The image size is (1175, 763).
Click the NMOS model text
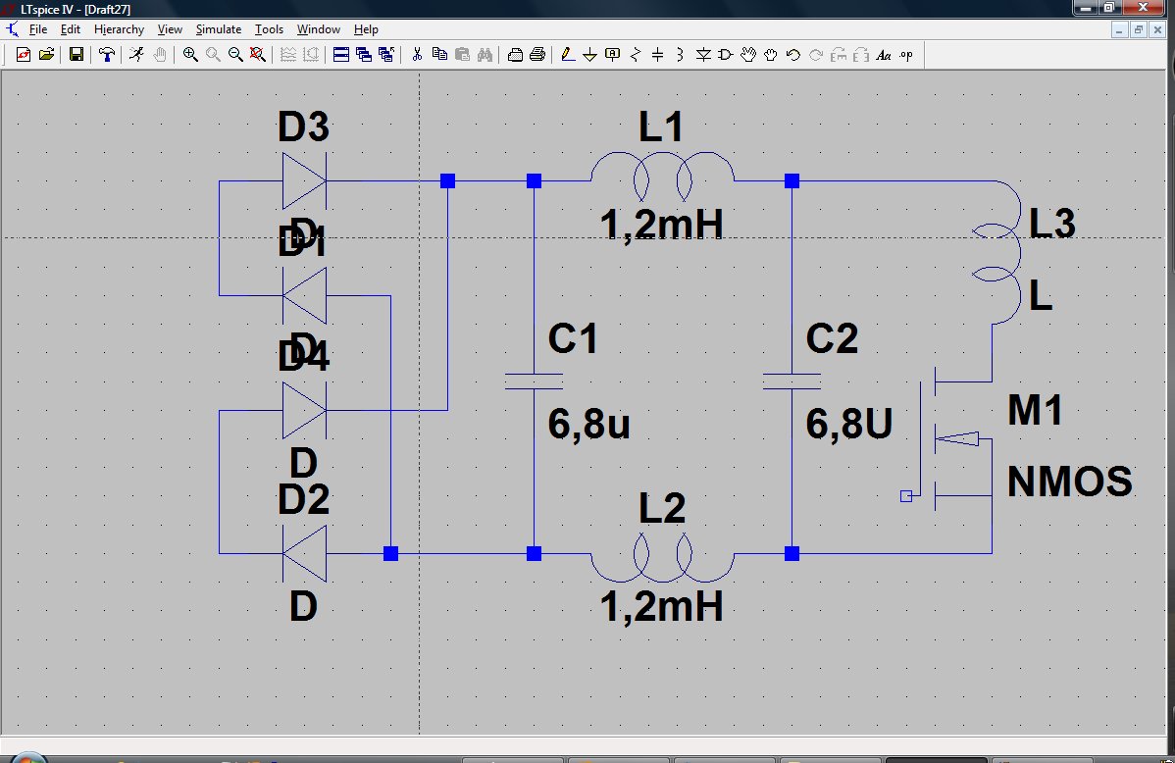click(1069, 482)
